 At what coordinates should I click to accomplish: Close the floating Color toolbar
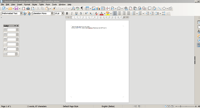point(18,26)
